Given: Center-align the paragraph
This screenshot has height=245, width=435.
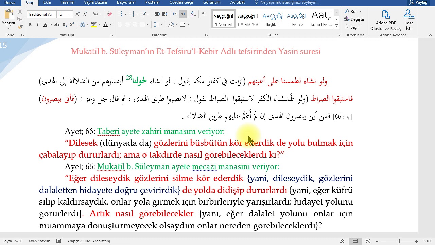Looking at the screenshot, I should tap(127, 24).
